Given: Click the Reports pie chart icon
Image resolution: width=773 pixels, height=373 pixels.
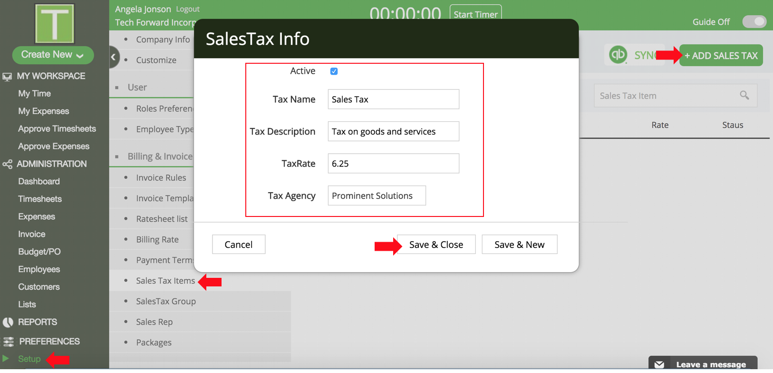Looking at the screenshot, I should tap(8, 322).
